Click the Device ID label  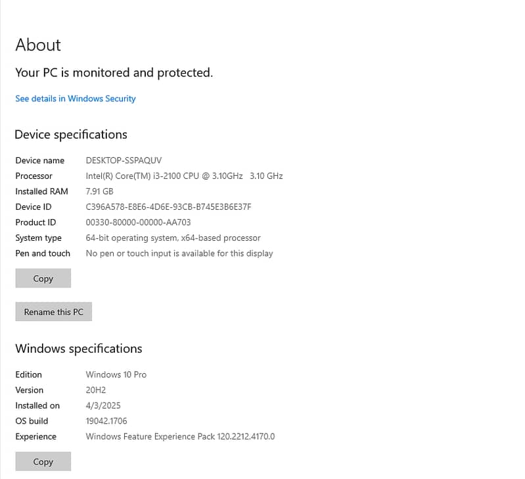(34, 207)
